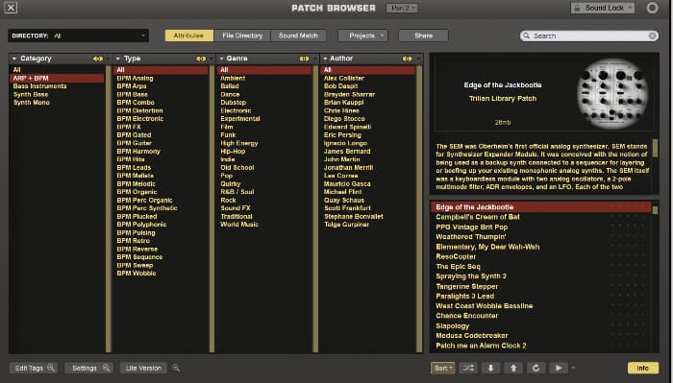673x383 pixels.
Task: Click the lock icon in Sound Lock
Action: (577, 8)
